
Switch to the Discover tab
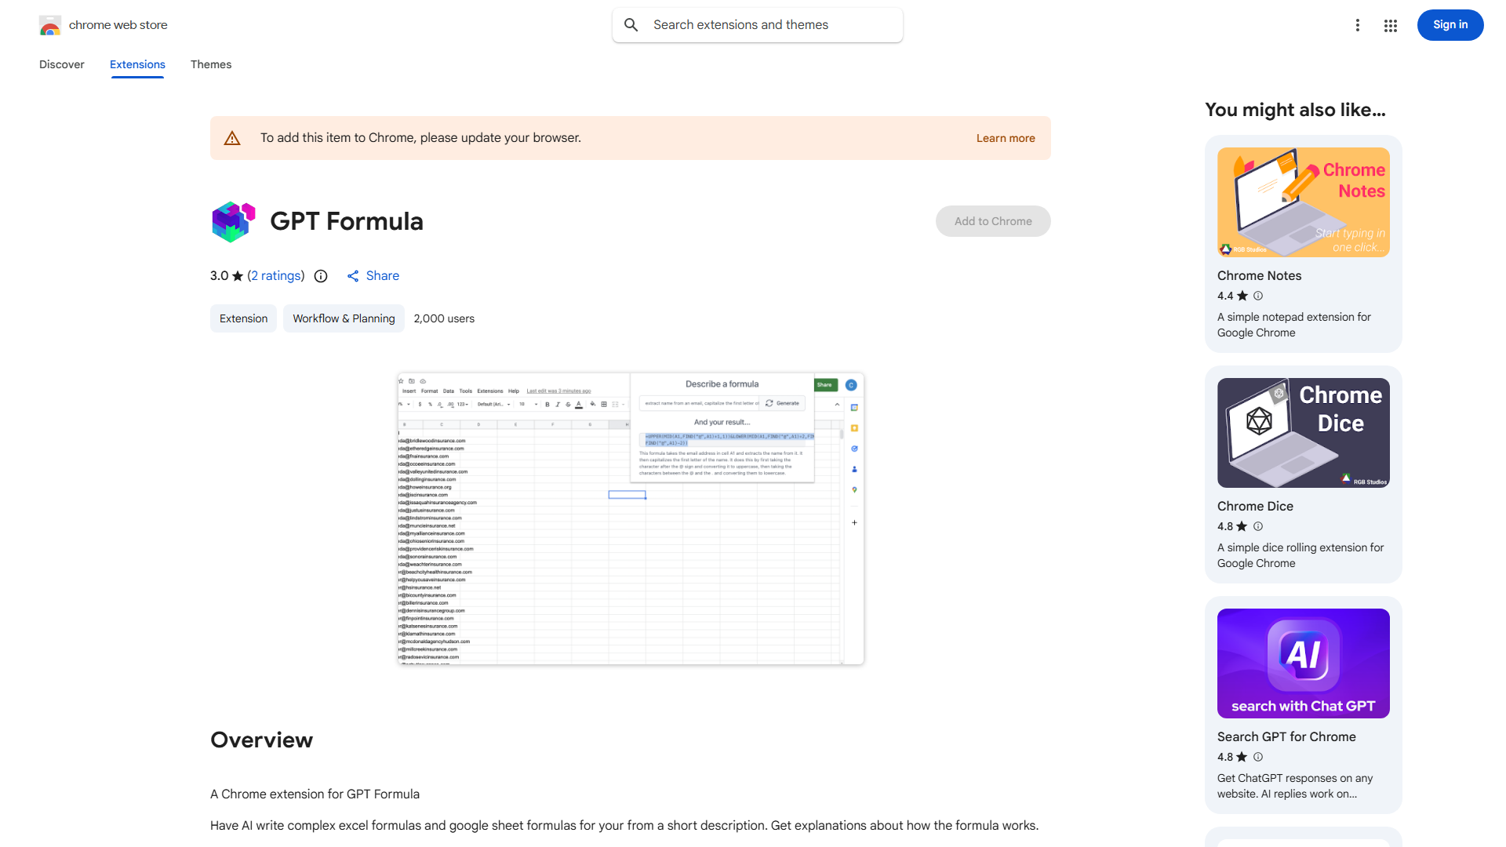(61, 64)
